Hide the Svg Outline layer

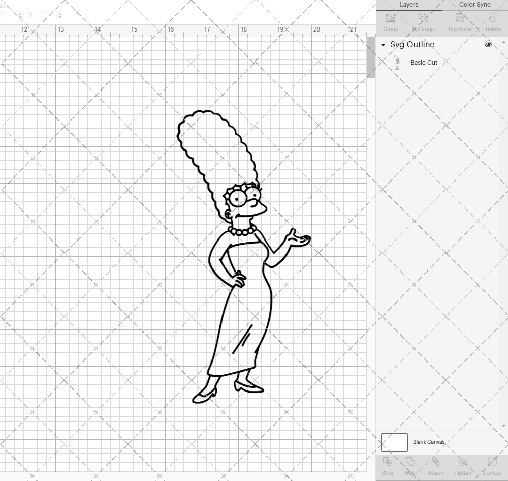(x=488, y=45)
